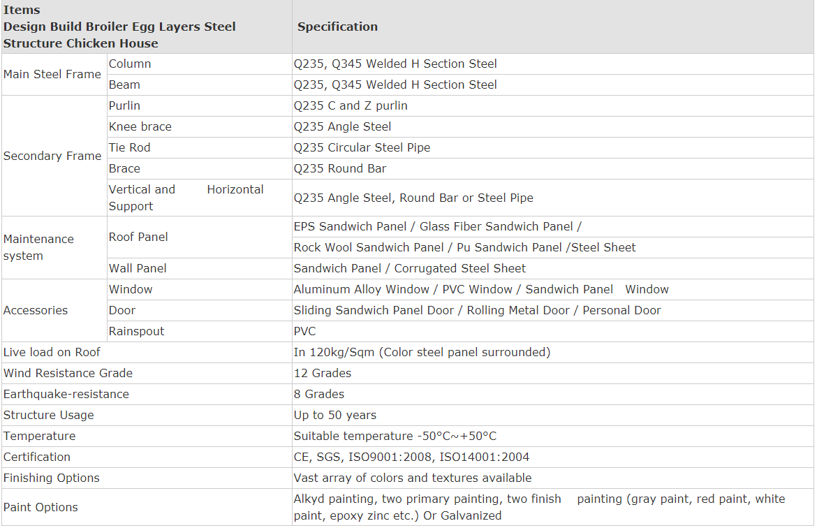Select the Main Steel Frame cell
The image size is (817, 528).
[x=52, y=74]
